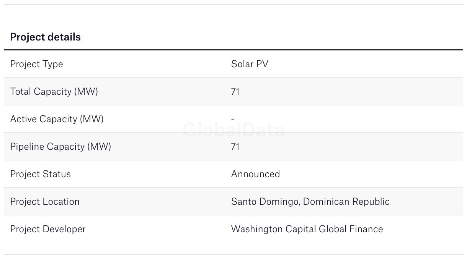Select the Project Status label
The width and height of the screenshot is (467, 259).
[x=40, y=174]
